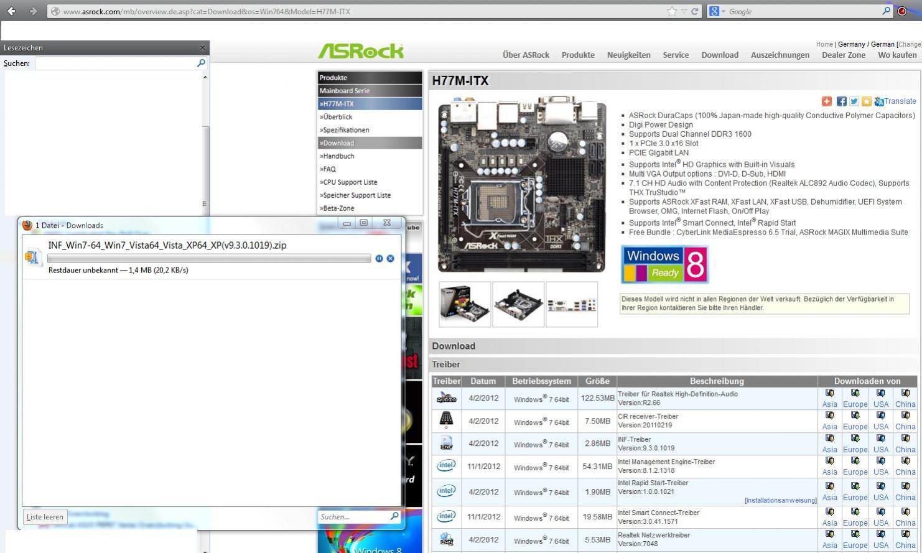Open Dealer Zone menu item

(x=844, y=55)
